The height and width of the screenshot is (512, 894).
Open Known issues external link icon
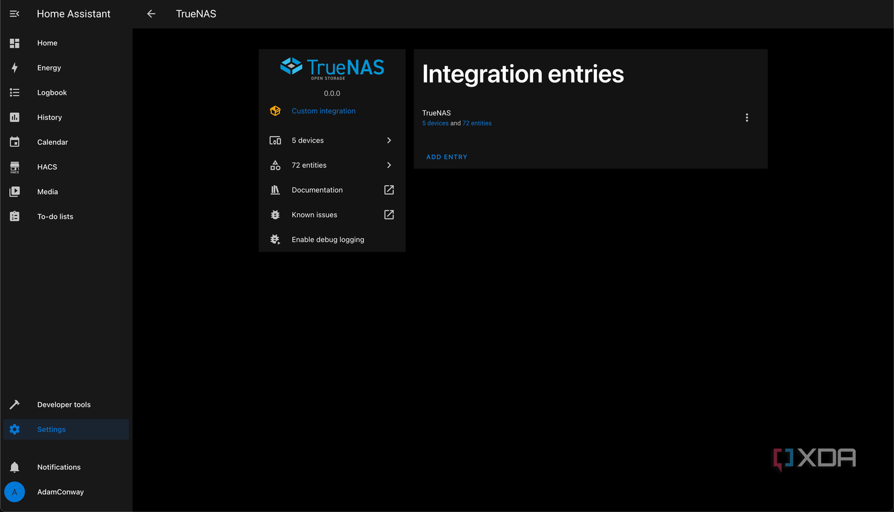point(389,215)
